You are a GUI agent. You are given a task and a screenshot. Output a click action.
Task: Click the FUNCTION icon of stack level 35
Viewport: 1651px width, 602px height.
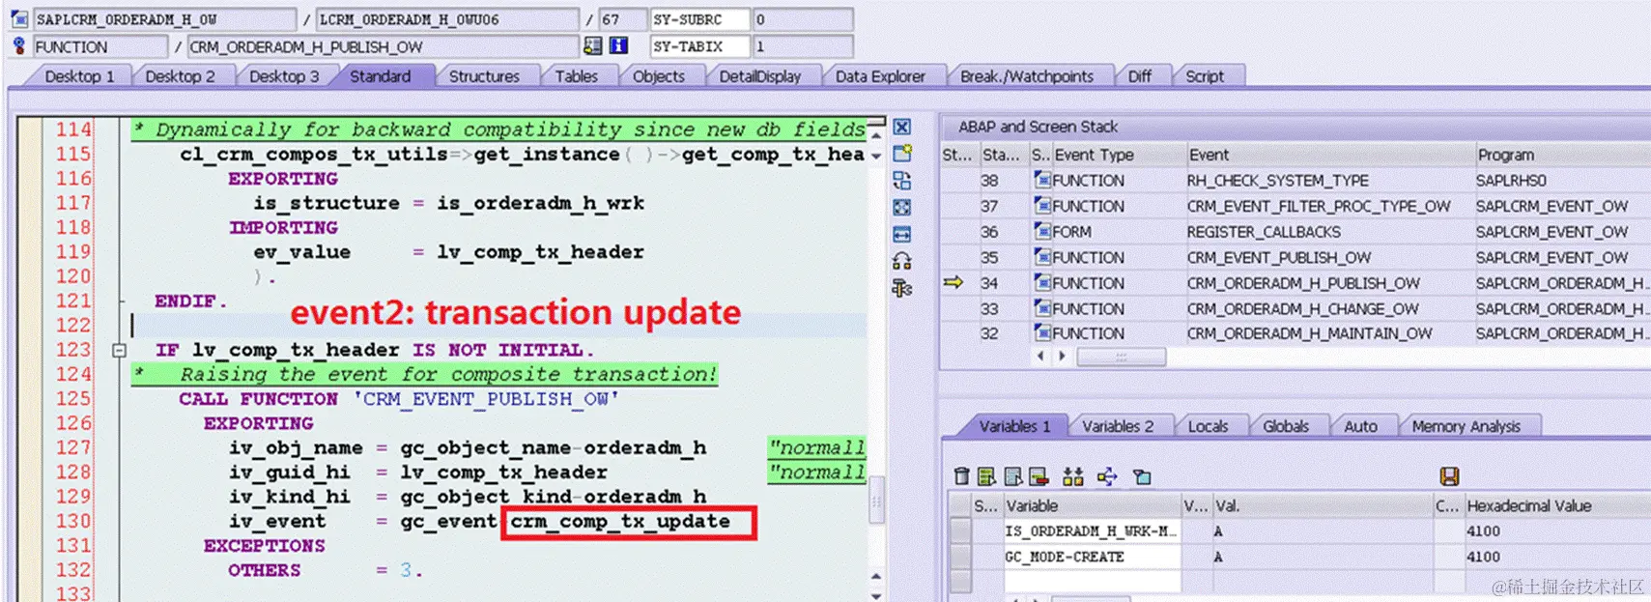tap(1042, 257)
